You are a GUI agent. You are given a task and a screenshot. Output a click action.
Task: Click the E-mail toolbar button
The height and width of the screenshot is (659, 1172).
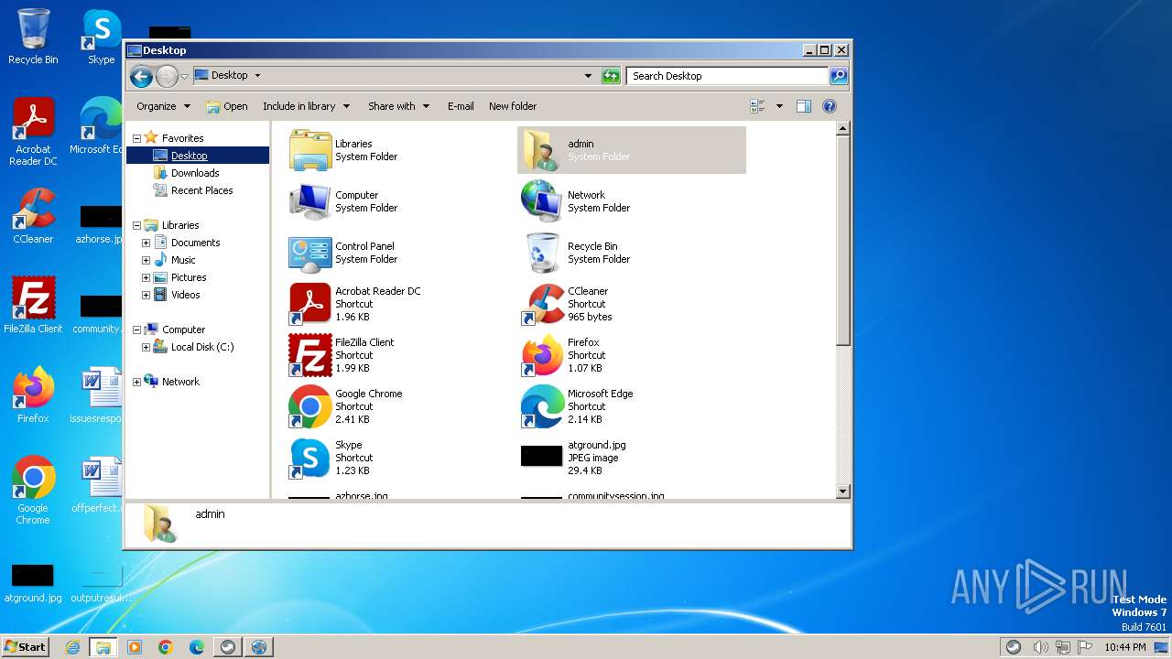461,106
